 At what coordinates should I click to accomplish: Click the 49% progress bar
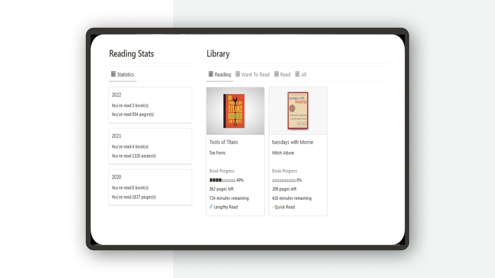coord(223,180)
